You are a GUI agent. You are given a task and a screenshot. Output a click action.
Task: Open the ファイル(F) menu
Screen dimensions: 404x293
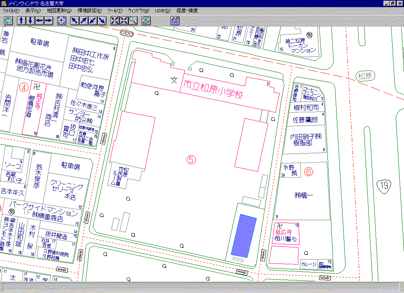pyautogui.click(x=11, y=11)
